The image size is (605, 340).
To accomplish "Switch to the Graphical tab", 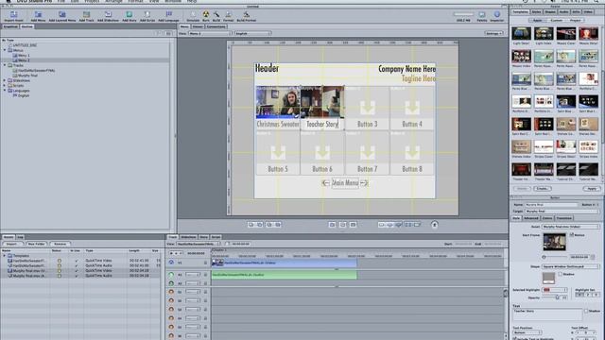I will click(10, 26).
